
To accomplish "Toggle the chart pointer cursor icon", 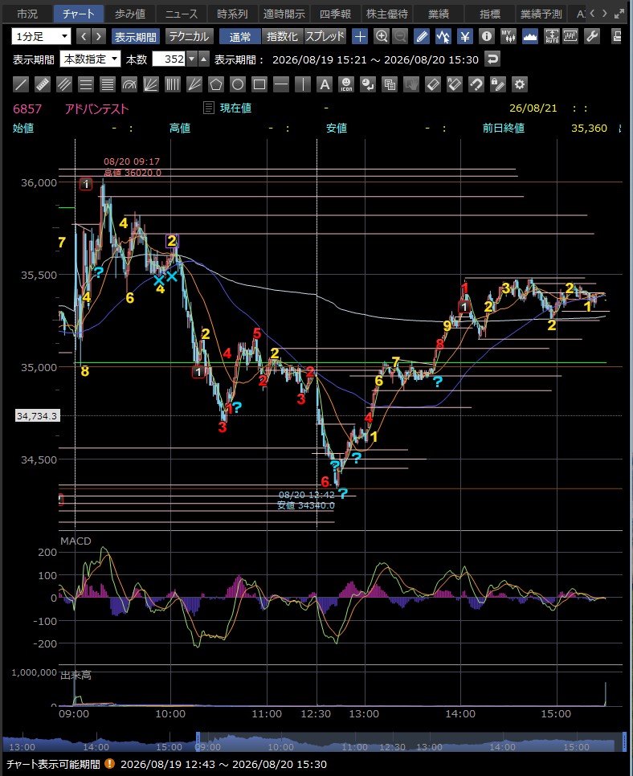I will coord(443,37).
